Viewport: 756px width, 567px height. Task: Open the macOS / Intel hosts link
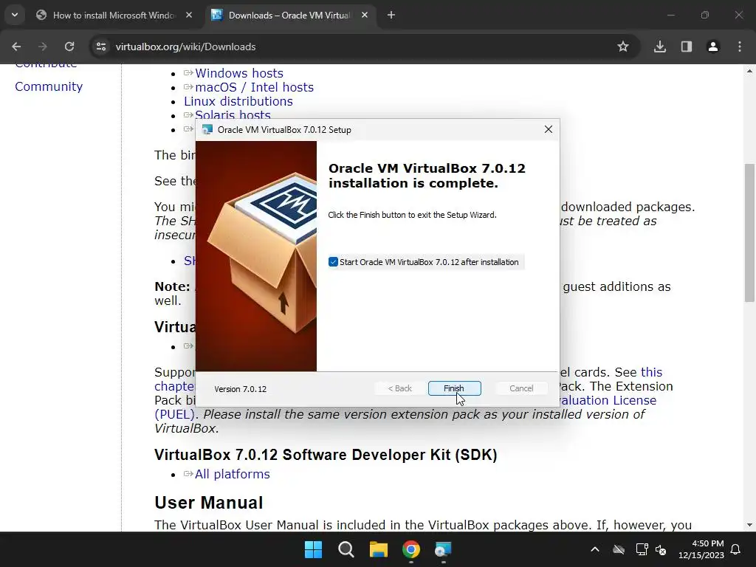point(254,87)
